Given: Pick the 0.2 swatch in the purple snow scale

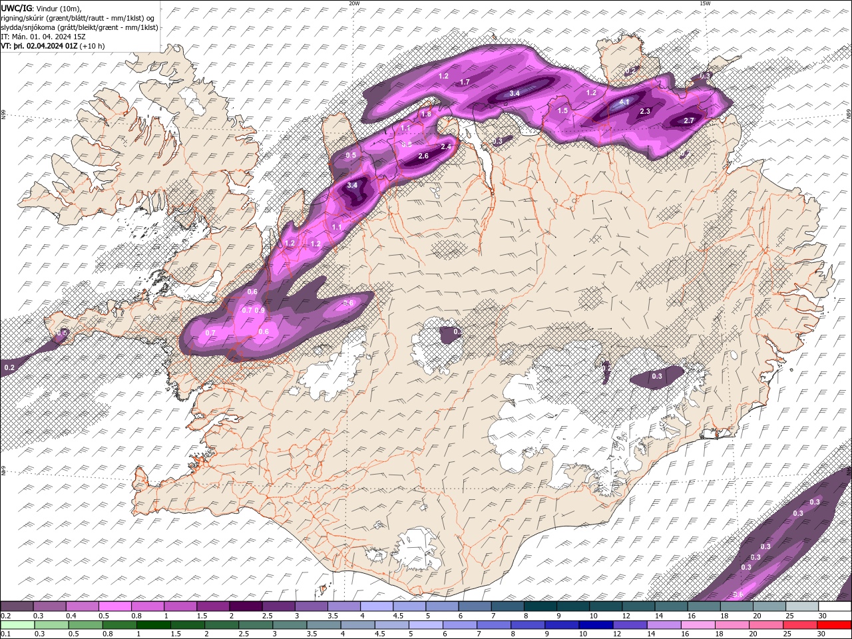Looking at the screenshot, I should (17, 606).
